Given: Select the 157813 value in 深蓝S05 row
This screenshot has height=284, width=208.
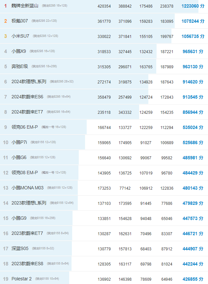Looking at the screenshot, I should (x=125, y=249).
